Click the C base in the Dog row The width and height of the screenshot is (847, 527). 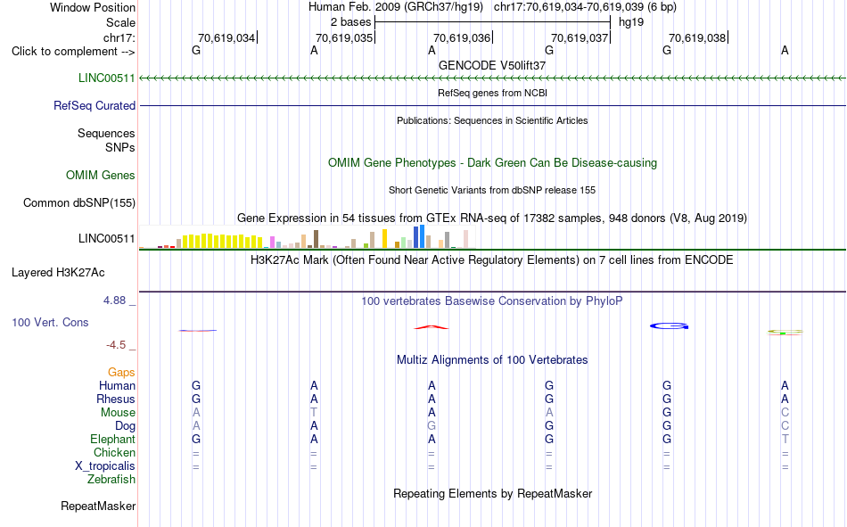(x=785, y=426)
